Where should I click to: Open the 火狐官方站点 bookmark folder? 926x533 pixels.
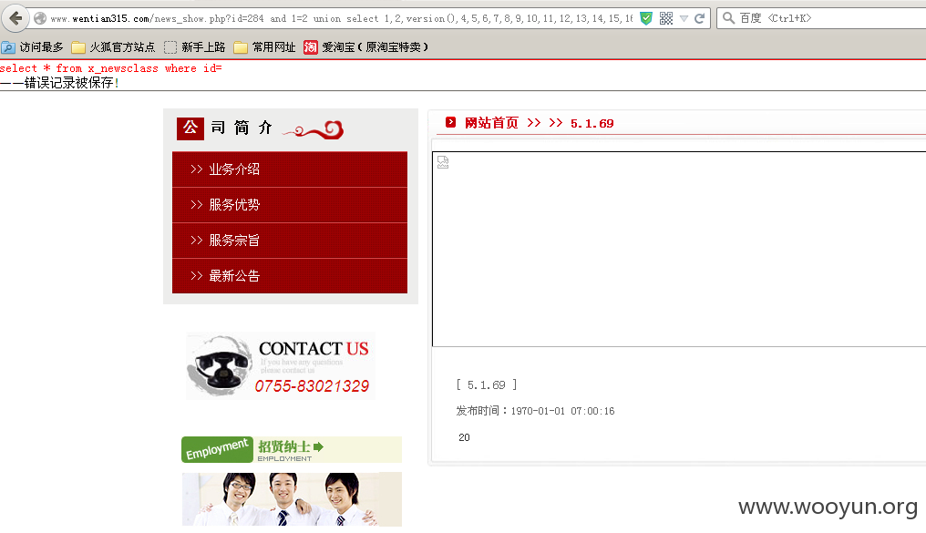point(113,47)
